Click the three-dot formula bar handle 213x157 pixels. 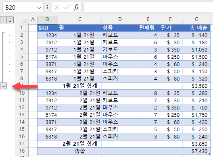48,7
